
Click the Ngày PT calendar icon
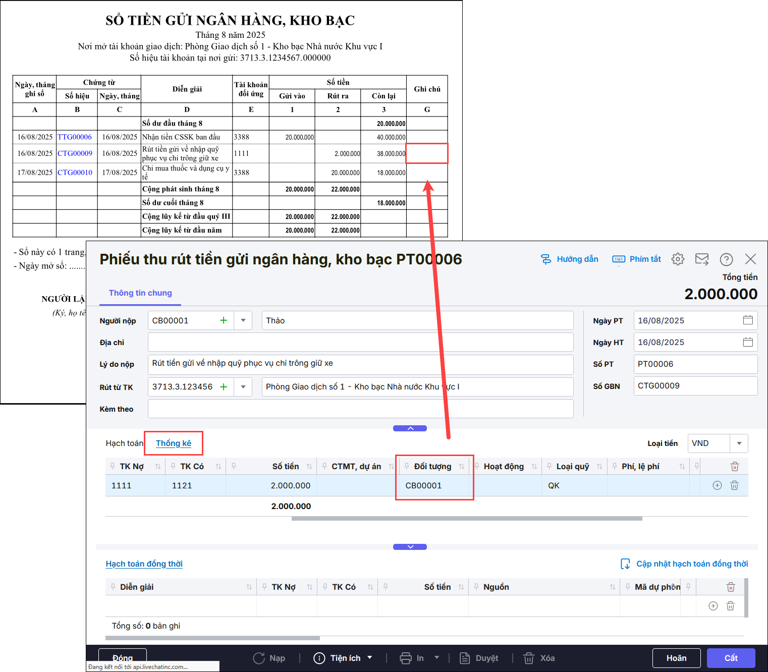point(747,320)
